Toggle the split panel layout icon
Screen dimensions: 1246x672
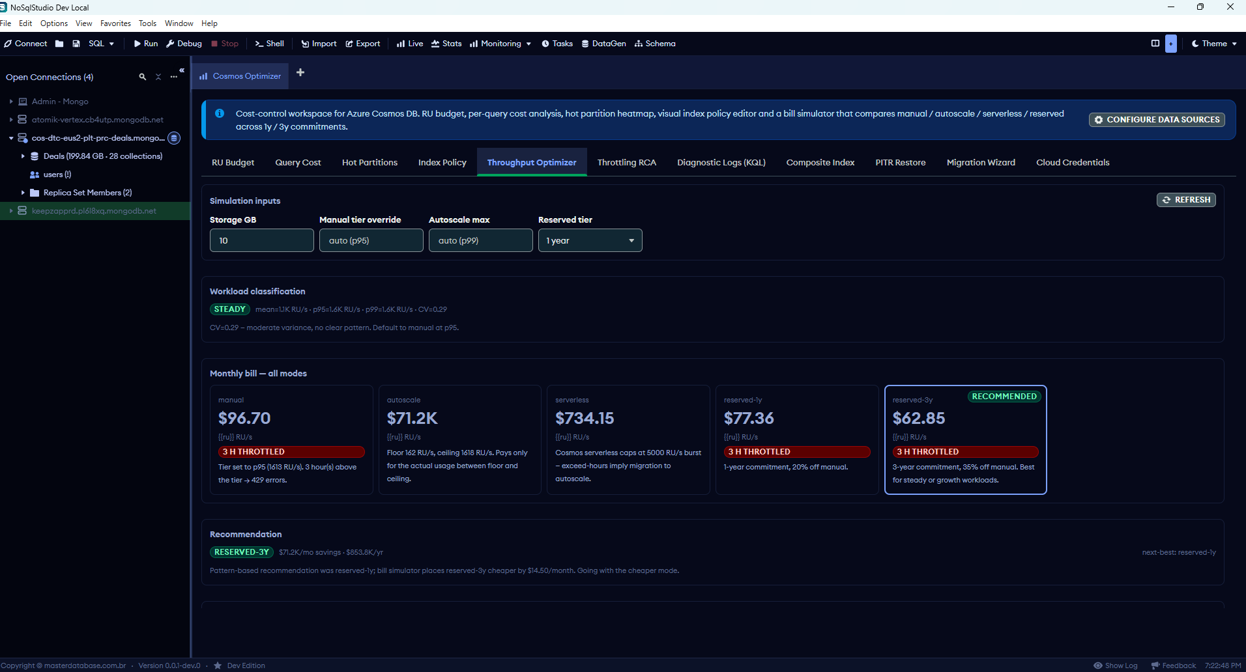(x=1155, y=44)
